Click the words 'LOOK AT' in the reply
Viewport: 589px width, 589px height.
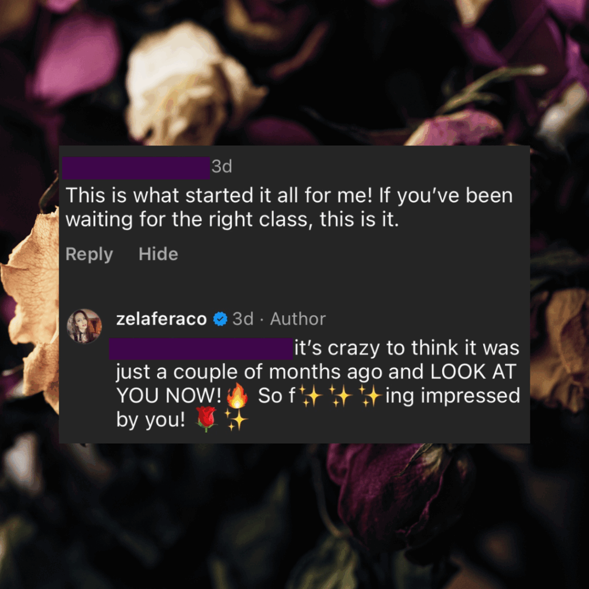[x=473, y=372]
